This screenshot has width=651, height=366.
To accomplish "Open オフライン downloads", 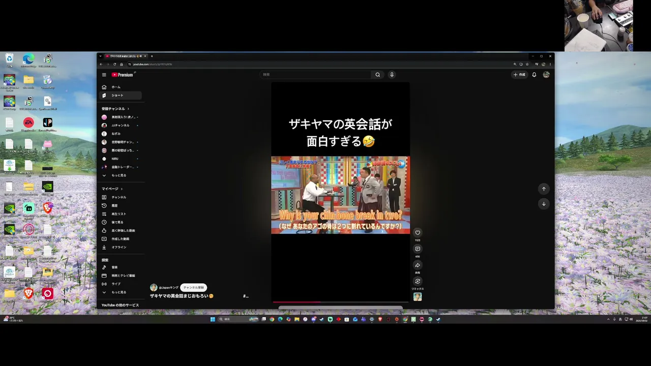I will pos(121,247).
